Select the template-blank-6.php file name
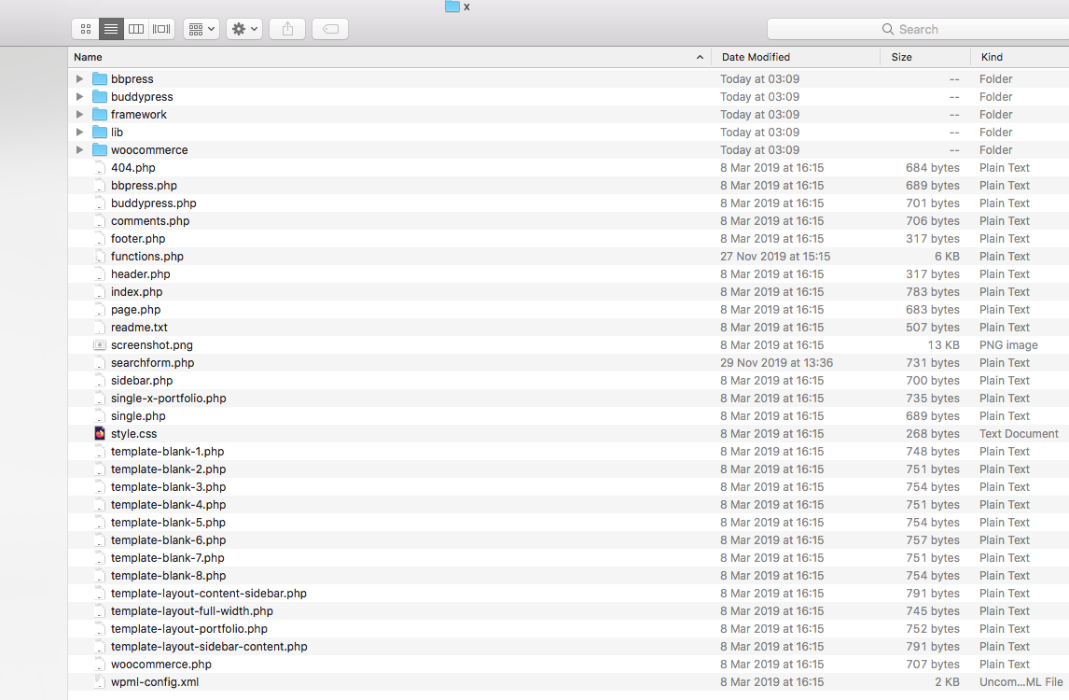This screenshot has height=700, width=1069. coord(169,540)
